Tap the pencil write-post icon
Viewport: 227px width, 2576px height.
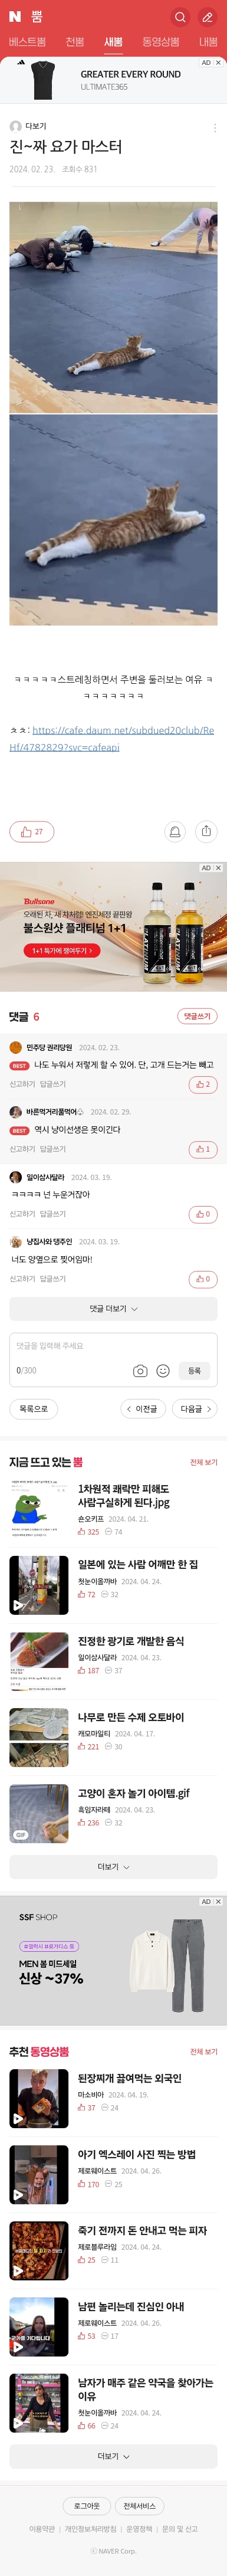207,16
